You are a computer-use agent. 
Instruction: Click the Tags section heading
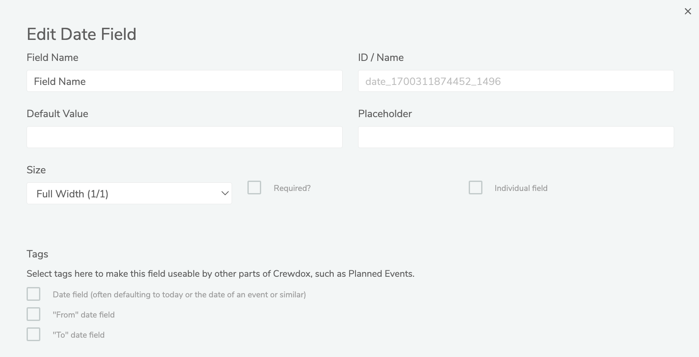point(37,254)
